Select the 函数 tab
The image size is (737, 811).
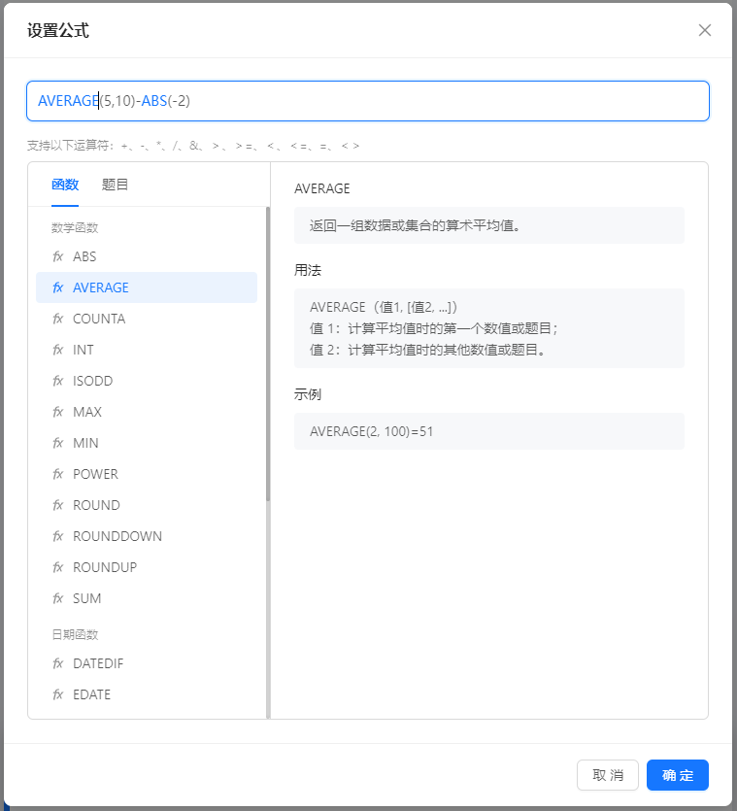coord(65,185)
